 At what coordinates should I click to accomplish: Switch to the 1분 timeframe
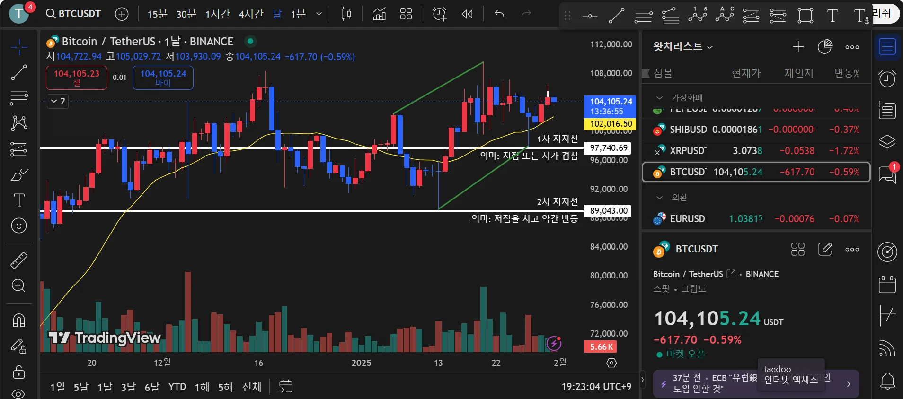pyautogui.click(x=298, y=14)
